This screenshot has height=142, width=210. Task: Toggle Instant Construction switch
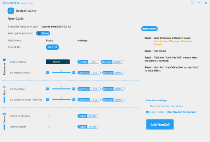49,116
